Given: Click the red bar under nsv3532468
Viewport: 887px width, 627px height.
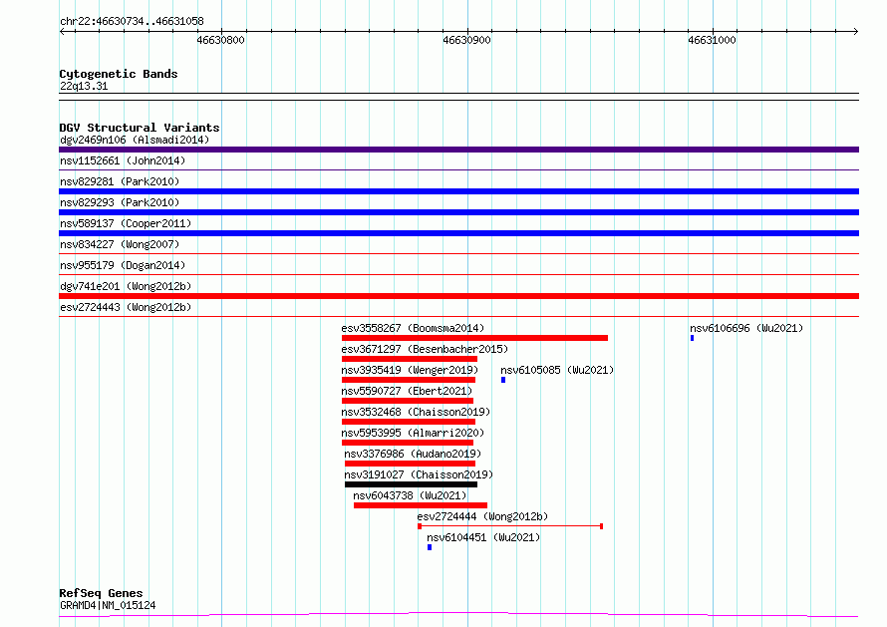Looking at the screenshot, I should click(x=409, y=422).
